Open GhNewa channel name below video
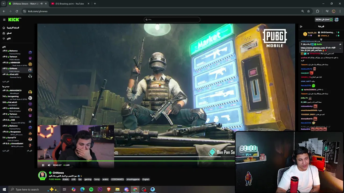344x193 pixels. click(58, 173)
